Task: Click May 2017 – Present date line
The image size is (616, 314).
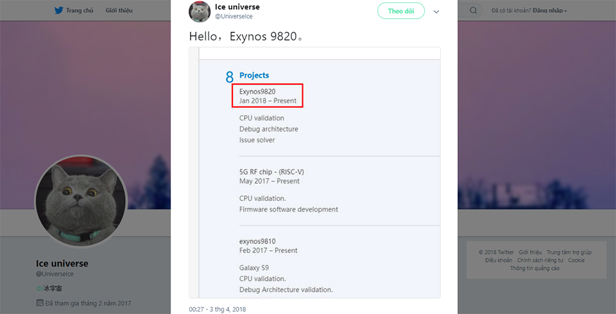Action: [x=269, y=181]
